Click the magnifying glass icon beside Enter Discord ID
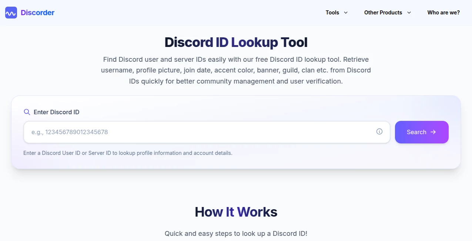472x241 pixels. [27, 112]
